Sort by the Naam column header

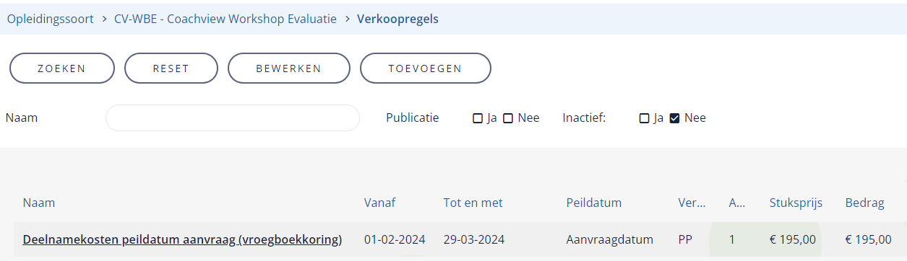(39, 203)
